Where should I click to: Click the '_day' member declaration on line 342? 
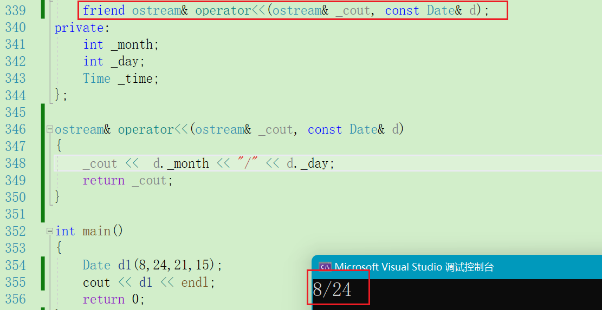[127, 62]
